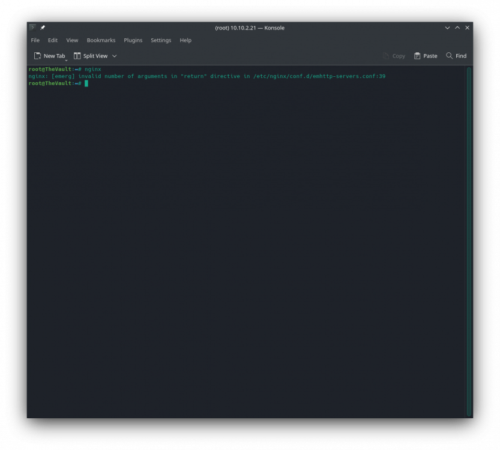Click the Split View icon
This screenshot has width=500, height=450.
[77, 56]
